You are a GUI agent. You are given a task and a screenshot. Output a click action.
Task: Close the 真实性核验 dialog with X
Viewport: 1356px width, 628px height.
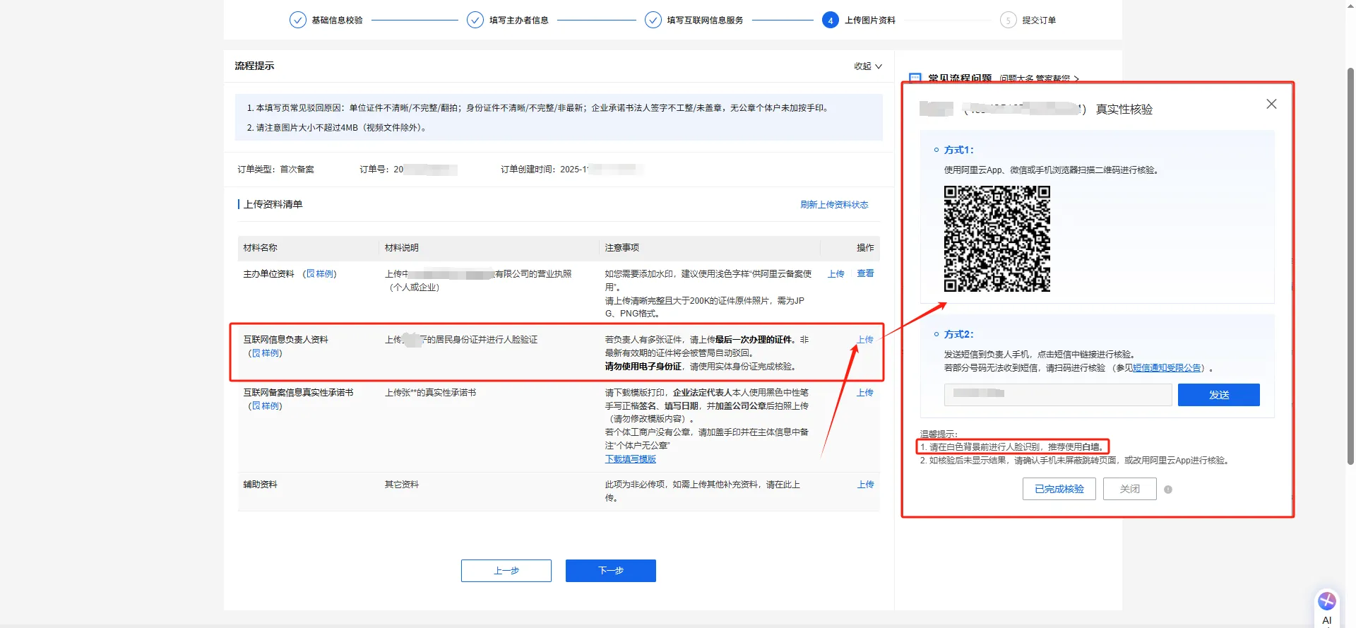point(1271,104)
